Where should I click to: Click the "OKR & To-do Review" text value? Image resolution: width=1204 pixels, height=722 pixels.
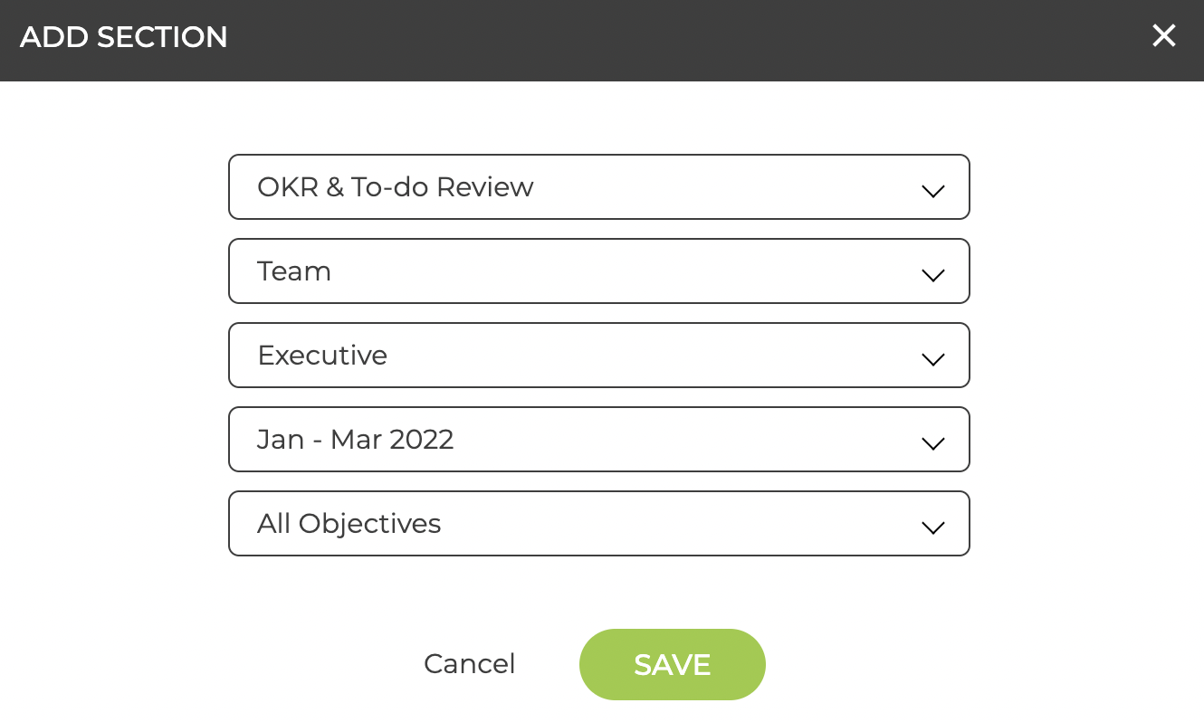[396, 186]
